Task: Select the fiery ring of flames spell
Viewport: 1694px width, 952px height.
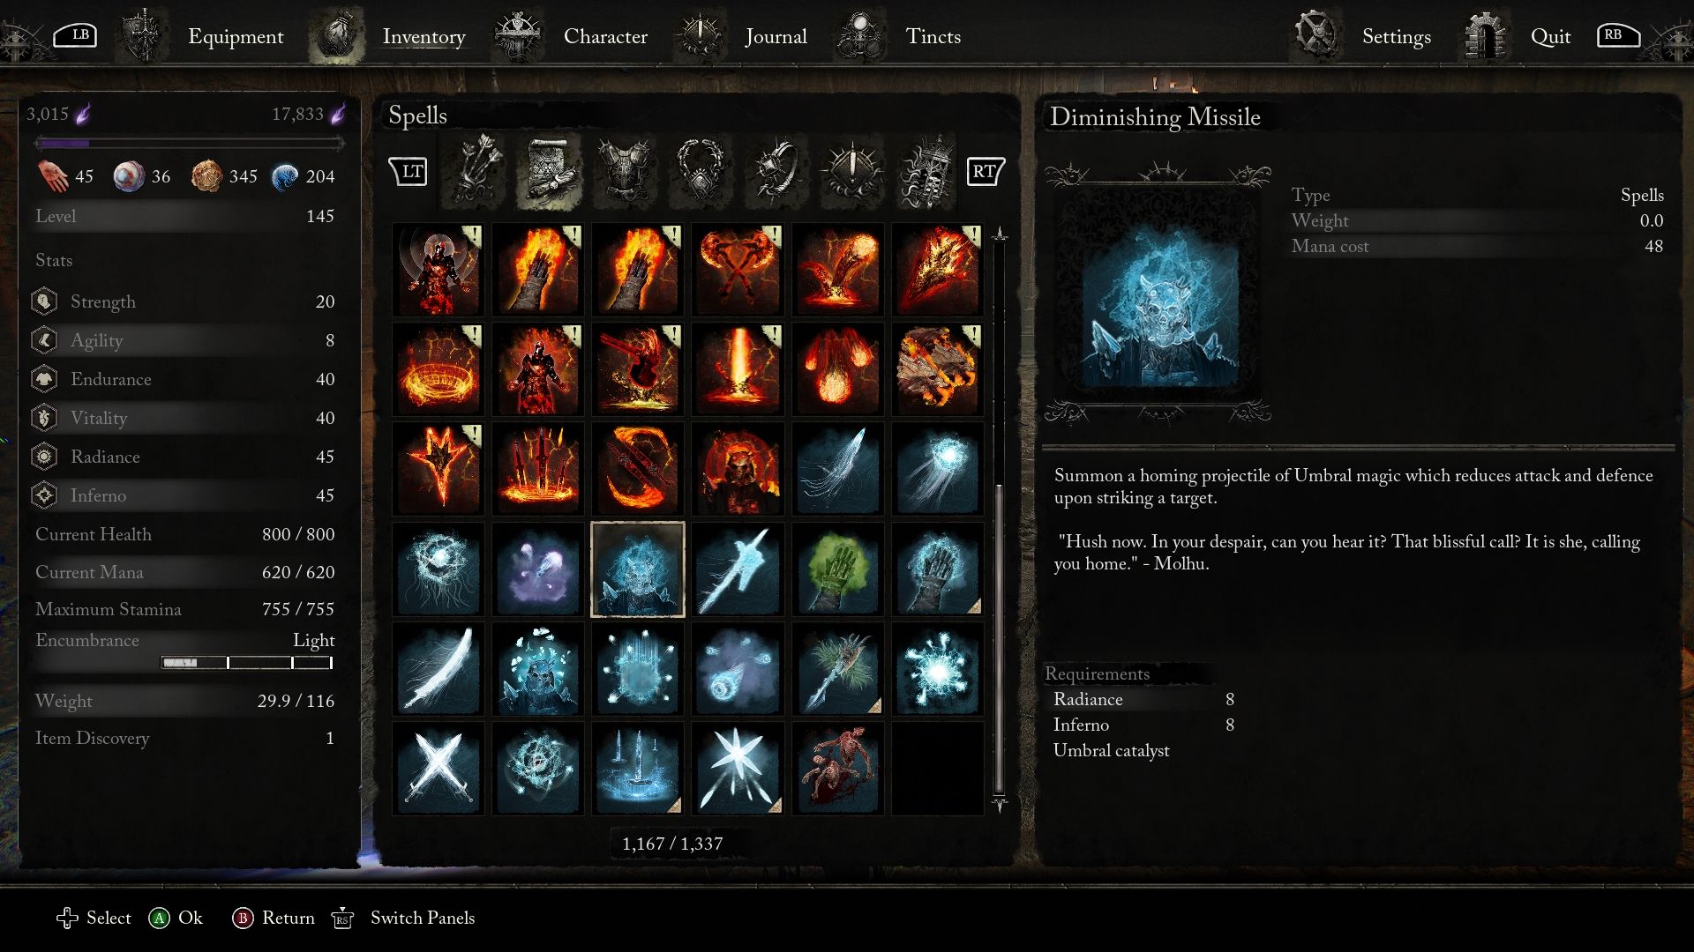Action: 438,369
